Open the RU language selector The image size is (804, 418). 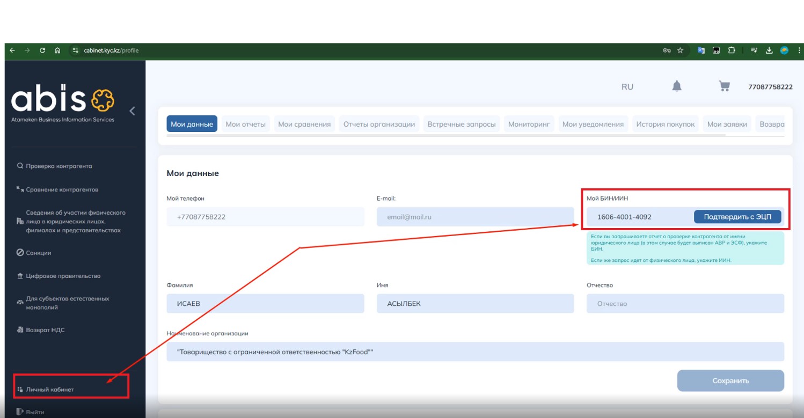pos(627,87)
